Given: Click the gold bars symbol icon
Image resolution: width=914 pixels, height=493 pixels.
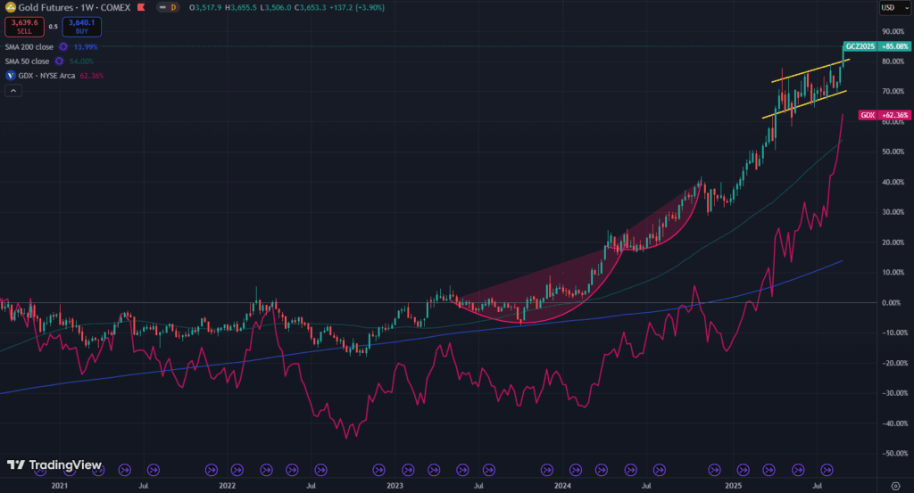Looking at the screenshot, I should coord(9,7).
